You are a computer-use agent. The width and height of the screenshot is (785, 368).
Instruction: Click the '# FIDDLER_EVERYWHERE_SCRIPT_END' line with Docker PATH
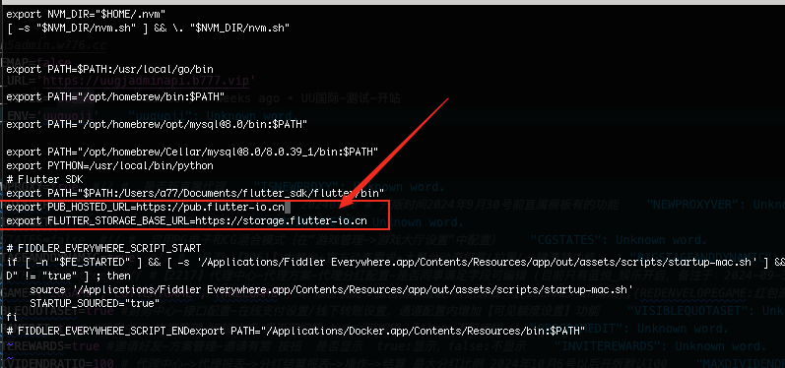click(295, 331)
